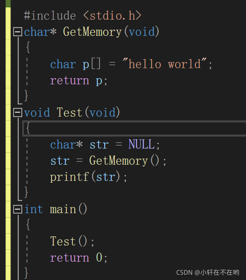Click the main function name
This screenshot has height=280, width=246.
tap(63, 209)
